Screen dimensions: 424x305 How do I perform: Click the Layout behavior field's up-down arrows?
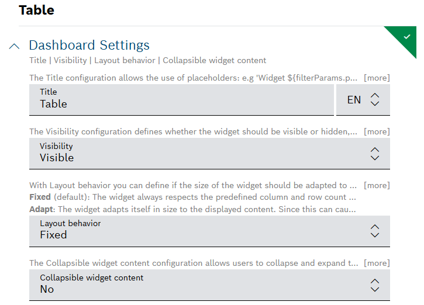coord(375,231)
